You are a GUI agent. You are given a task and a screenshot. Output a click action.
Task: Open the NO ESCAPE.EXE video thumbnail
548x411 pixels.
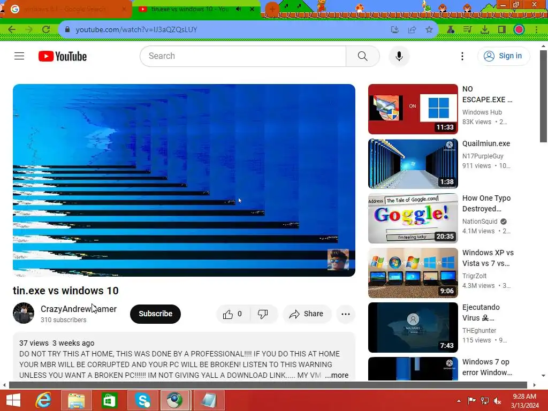[x=413, y=109]
